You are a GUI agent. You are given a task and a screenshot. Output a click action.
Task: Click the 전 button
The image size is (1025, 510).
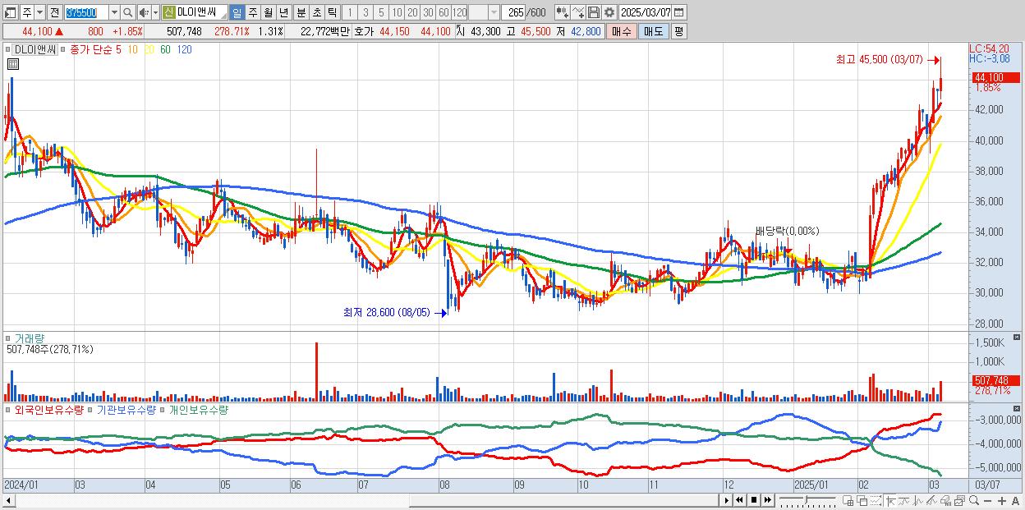point(54,12)
